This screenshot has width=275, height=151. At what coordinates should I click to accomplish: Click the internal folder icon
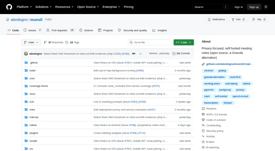pyautogui.click(x=26, y=117)
